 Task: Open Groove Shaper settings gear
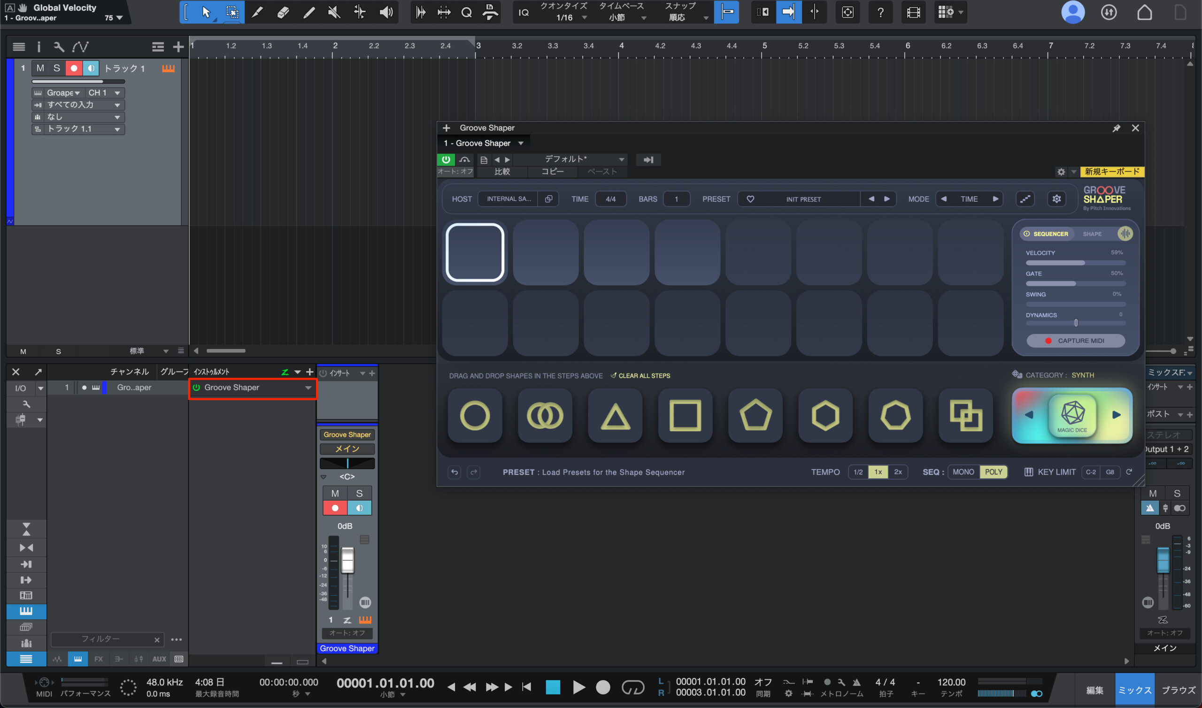[1056, 199]
